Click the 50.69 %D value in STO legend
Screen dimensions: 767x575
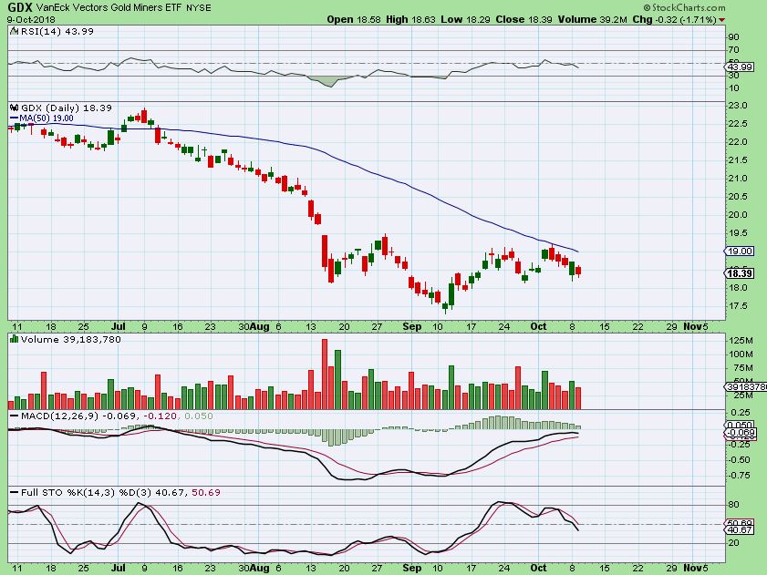click(206, 492)
